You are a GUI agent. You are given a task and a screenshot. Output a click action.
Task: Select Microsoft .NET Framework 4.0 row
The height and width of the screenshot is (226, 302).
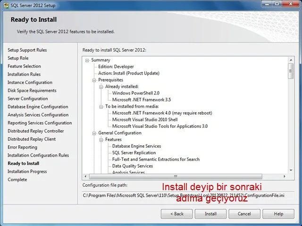pyautogui.click(x=162, y=113)
